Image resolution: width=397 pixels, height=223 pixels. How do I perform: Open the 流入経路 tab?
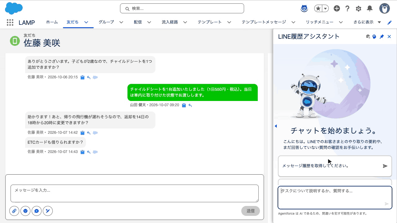click(x=170, y=22)
